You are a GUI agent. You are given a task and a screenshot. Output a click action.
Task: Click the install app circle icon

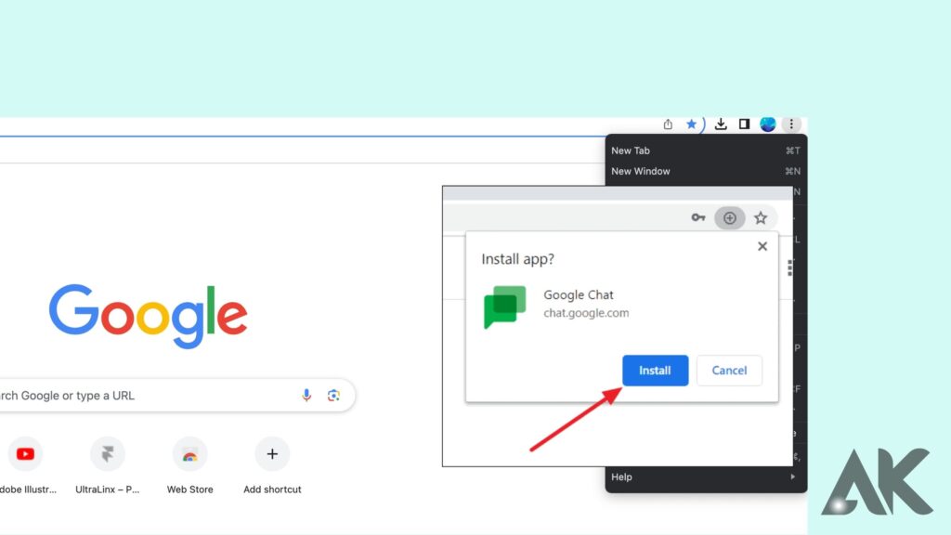coord(730,217)
